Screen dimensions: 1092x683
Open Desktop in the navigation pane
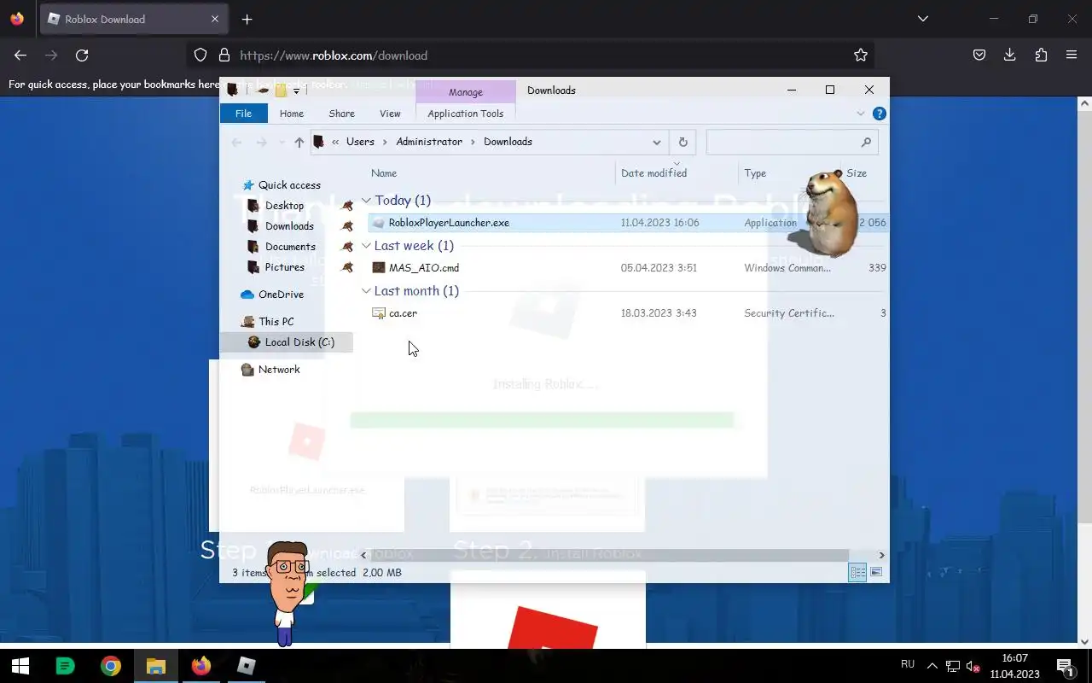click(x=284, y=206)
